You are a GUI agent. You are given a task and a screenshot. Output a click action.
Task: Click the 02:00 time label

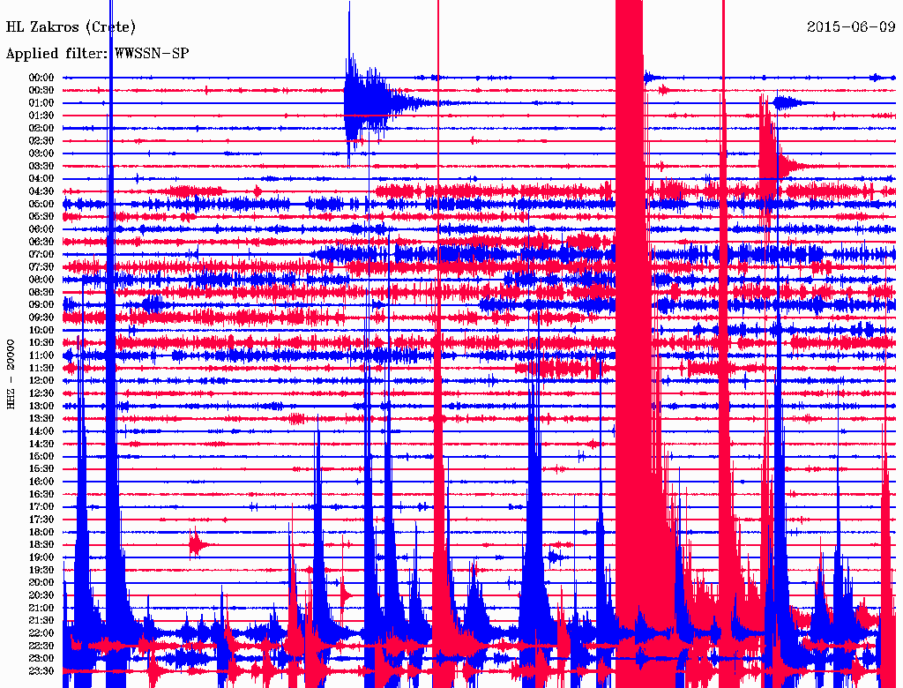tap(41, 128)
